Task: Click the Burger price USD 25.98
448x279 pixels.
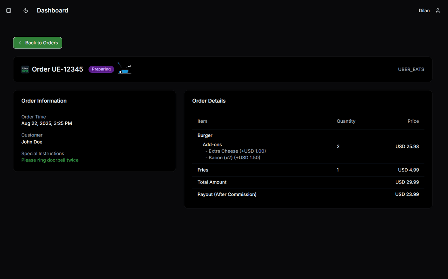Action: click(x=407, y=147)
